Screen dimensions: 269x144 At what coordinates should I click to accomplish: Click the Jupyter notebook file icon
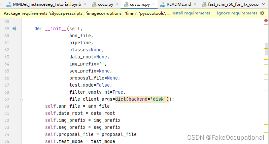[8, 5]
